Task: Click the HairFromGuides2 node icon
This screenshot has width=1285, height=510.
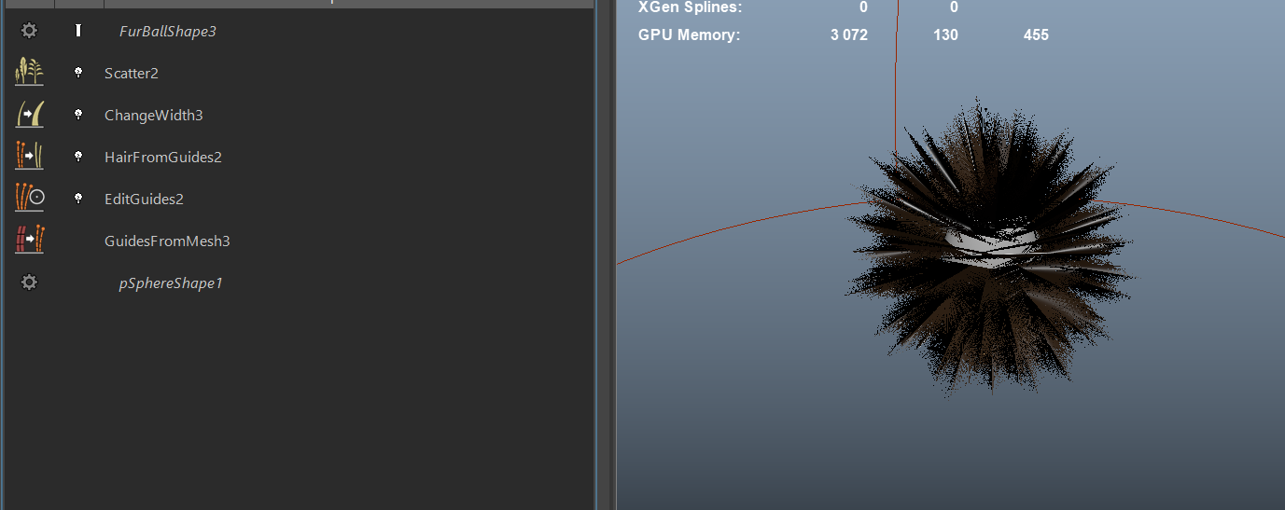Action: pos(29,157)
